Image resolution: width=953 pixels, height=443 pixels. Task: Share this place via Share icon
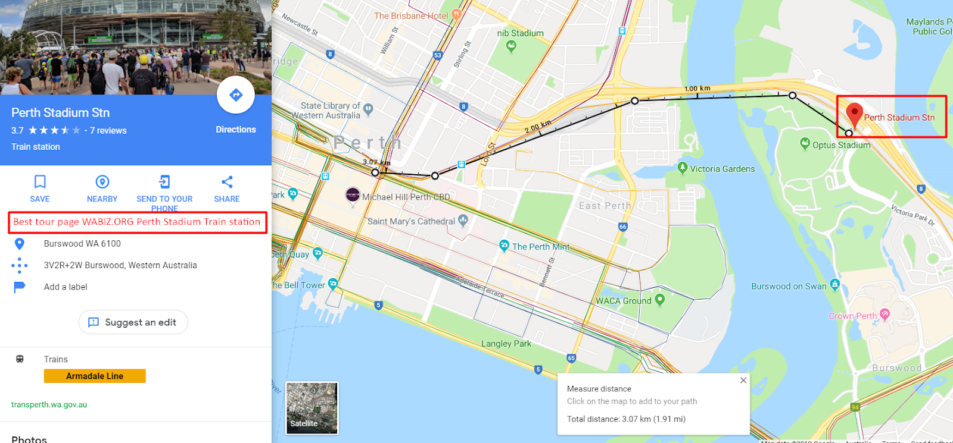pyautogui.click(x=227, y=181)
